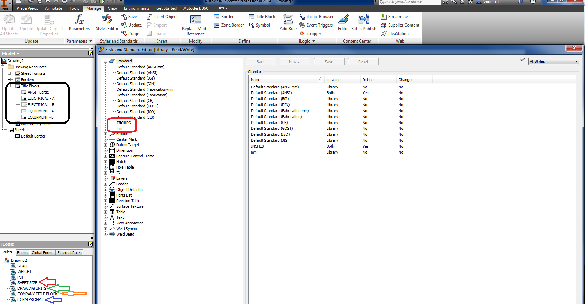Expand Sheet Formats in Model browser
The height and width of the screenshot is (304, 585).
click(x=9, y=73)
